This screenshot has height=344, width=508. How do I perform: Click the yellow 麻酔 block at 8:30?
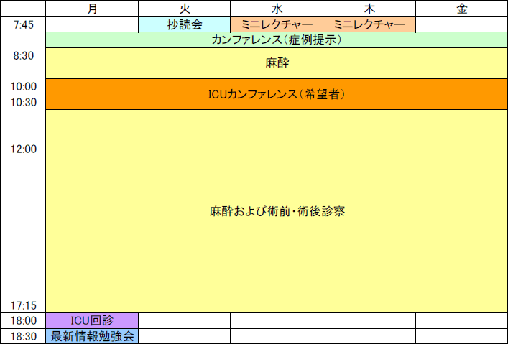pos(277,63)
